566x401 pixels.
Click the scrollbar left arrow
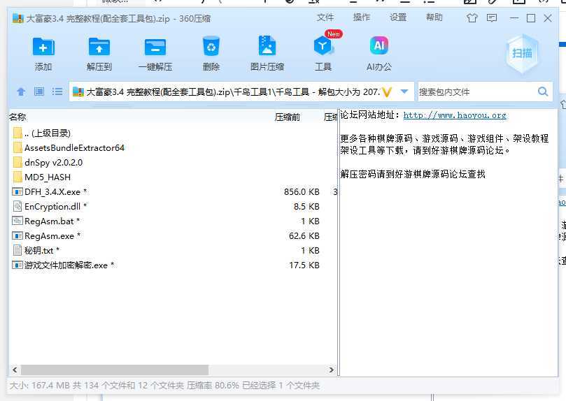15,370
